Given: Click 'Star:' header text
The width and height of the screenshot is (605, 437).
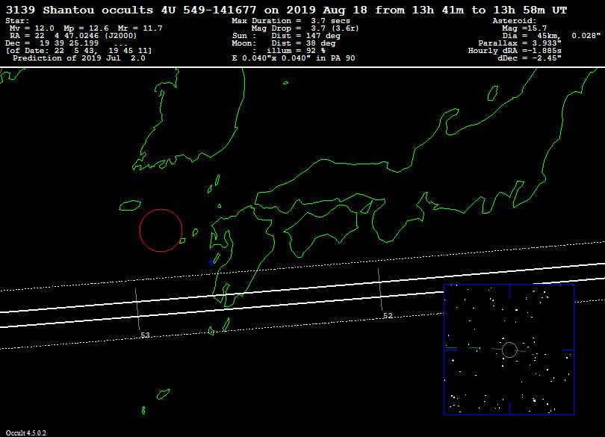Looking at the screenshot, I should tap(17, 21).
